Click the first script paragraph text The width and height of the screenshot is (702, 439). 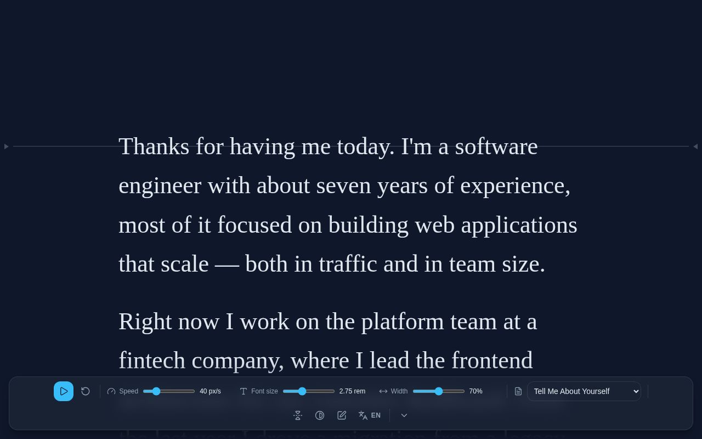click(348, 205)
